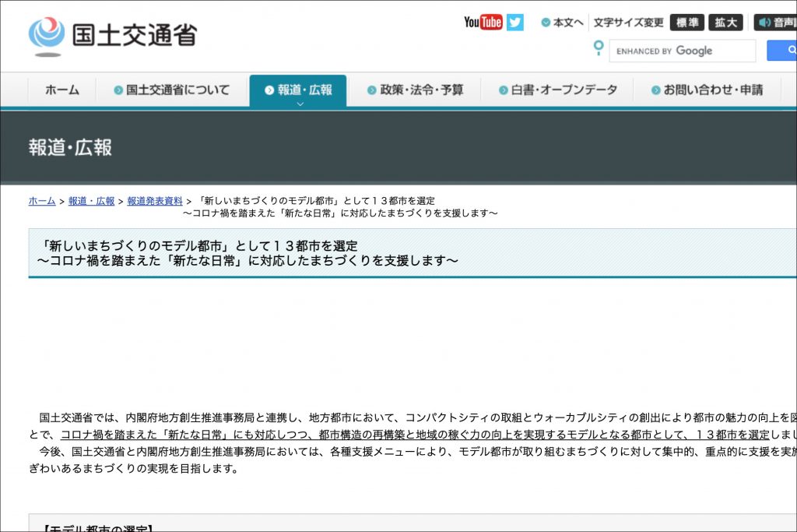The height and width of the screenshot is (532, 797).
Task: Open the 政策・法令・予算 menu
Action: click(x=415, y=90)
